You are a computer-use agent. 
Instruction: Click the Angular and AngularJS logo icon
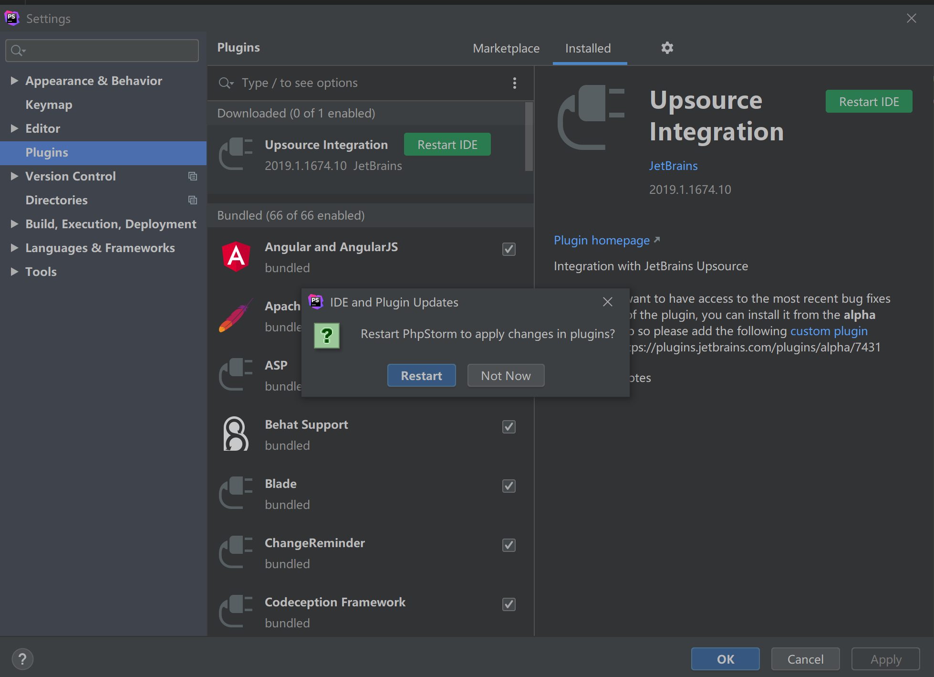click(236, 256)
